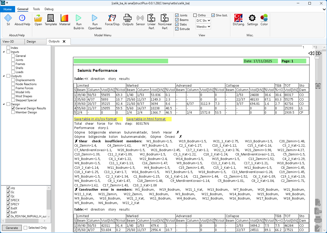The height and width of the screenshot is (233, 327).
Task: Open the D/C Shr dropdown
Action: click(x=203, y=20)
